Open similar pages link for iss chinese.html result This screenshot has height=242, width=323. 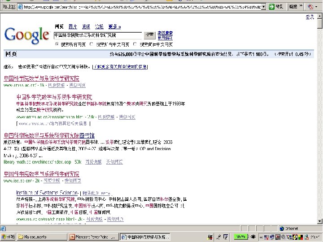(115, 219)
